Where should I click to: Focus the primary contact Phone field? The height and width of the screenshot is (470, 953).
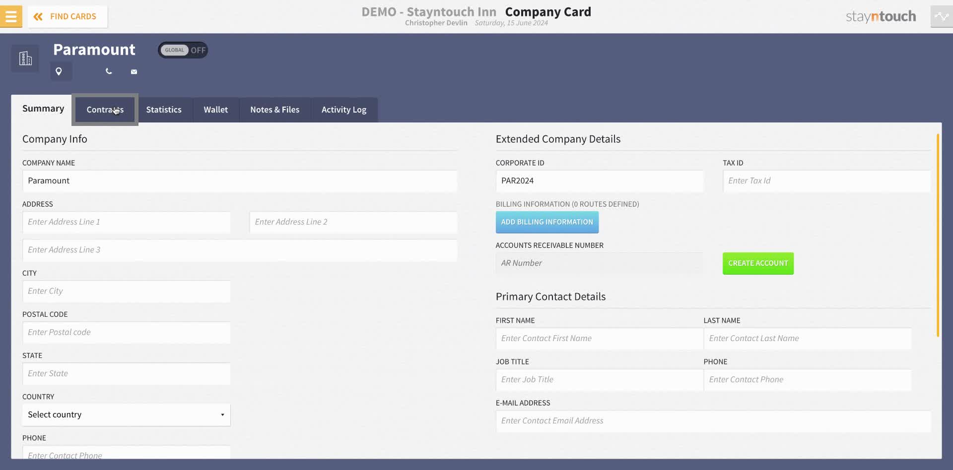tap(808, 380)
